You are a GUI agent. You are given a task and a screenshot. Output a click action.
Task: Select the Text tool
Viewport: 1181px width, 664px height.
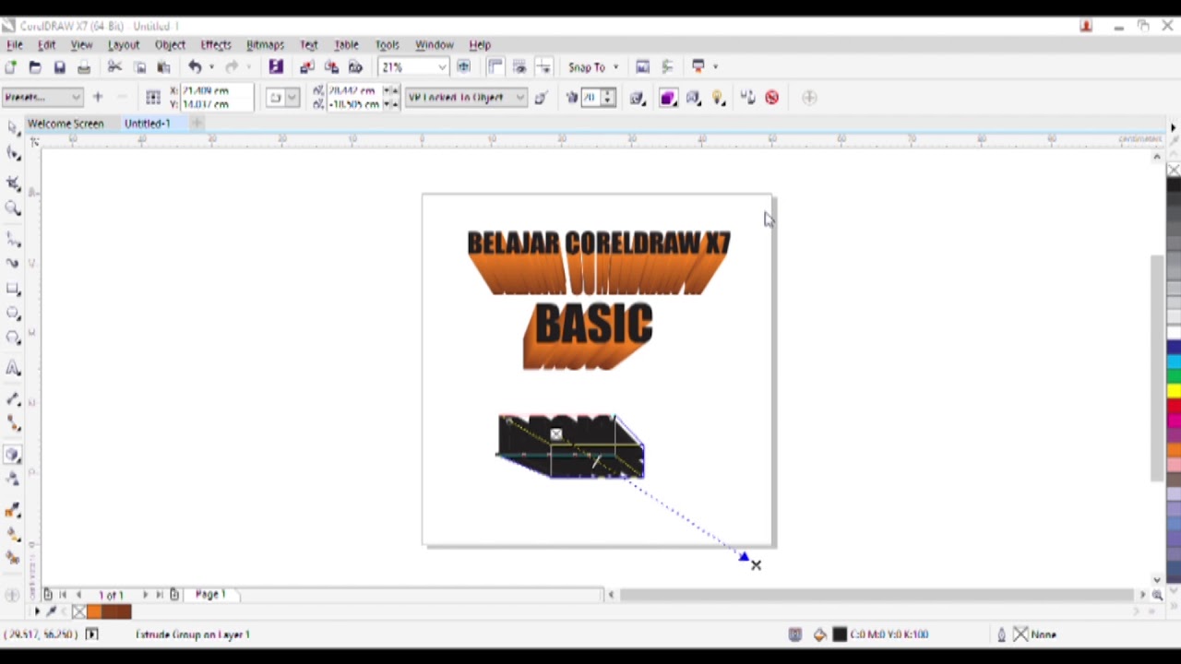[x=13, y=369]
